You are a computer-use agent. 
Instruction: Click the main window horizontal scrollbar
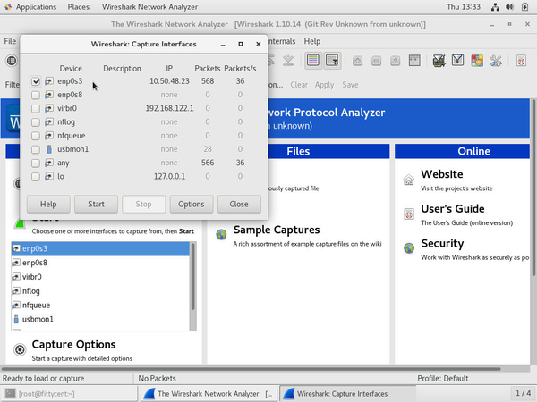251,369
